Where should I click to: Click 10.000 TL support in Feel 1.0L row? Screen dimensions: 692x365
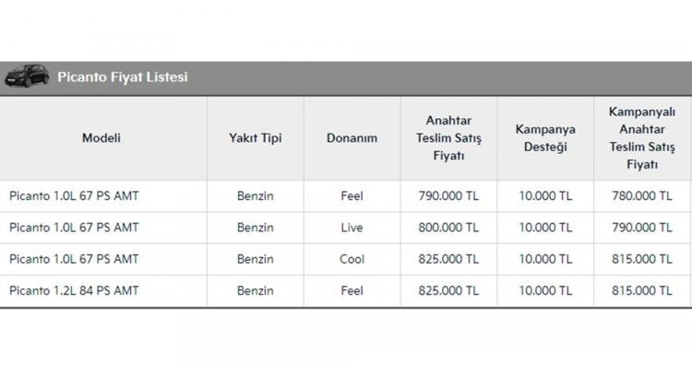545,195
